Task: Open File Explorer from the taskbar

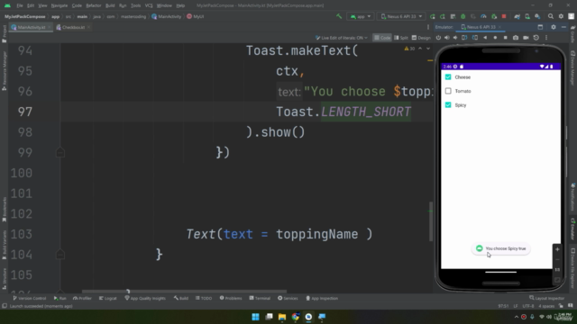Action: [282, 317]
